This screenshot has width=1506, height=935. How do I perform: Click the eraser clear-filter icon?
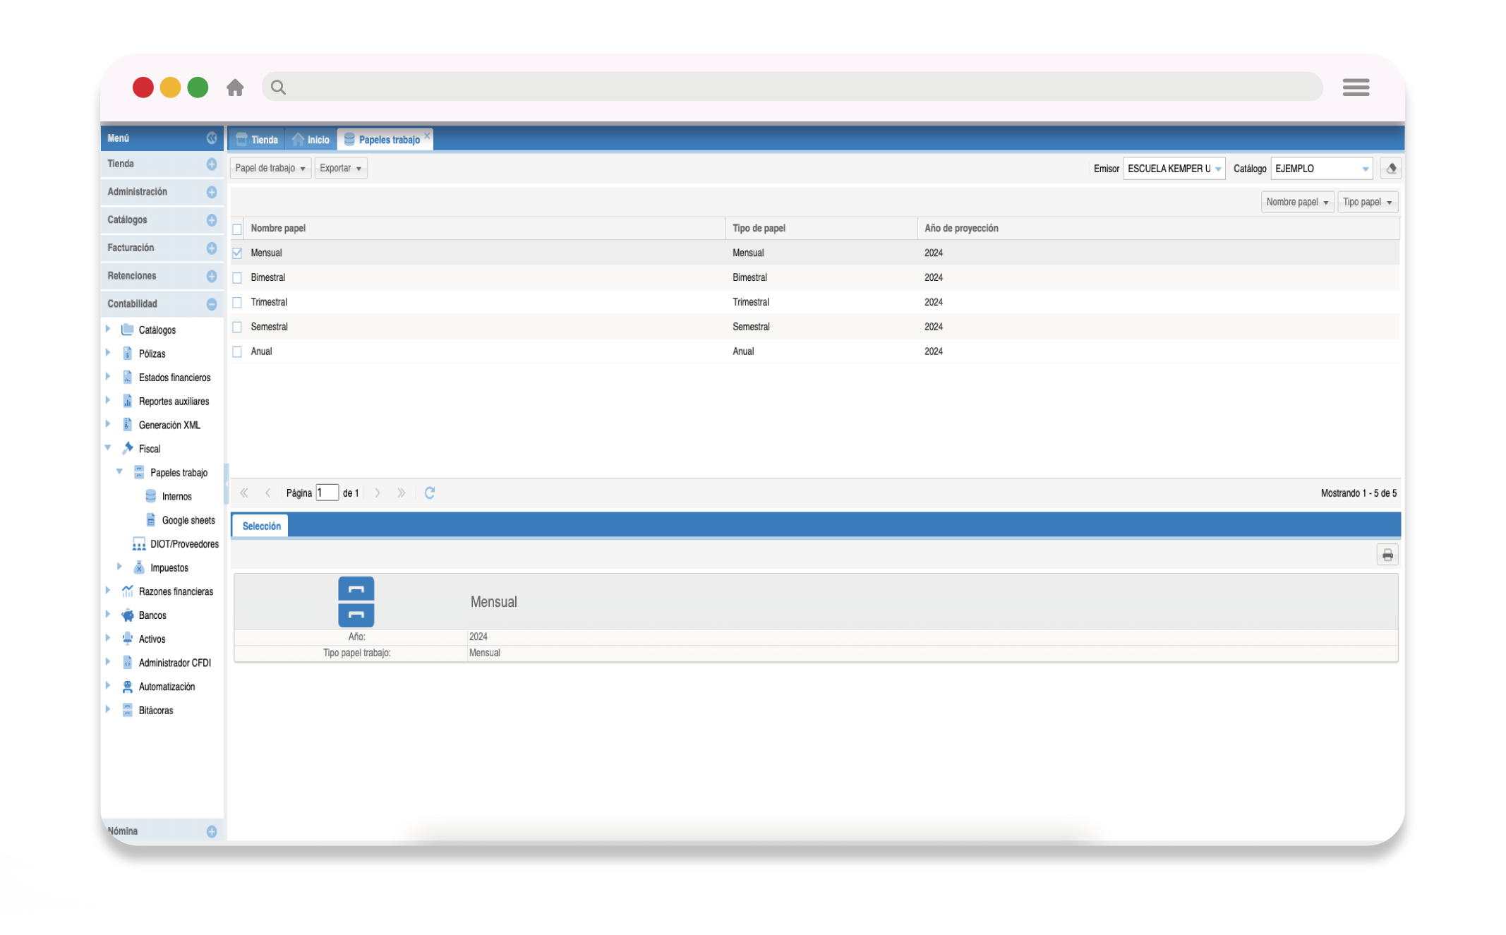coord(1390,169)
